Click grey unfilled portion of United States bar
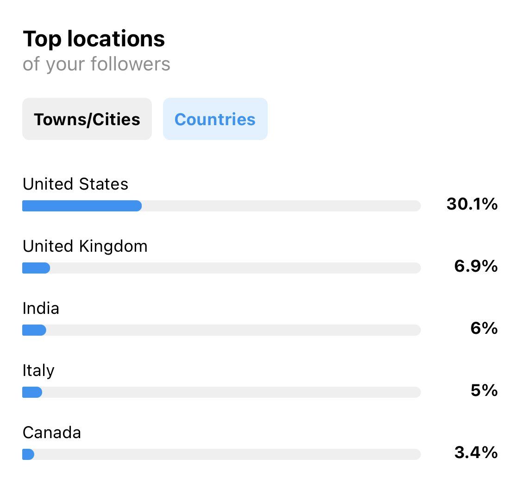This screenshot has width=521, height=497. click(281, 206)
